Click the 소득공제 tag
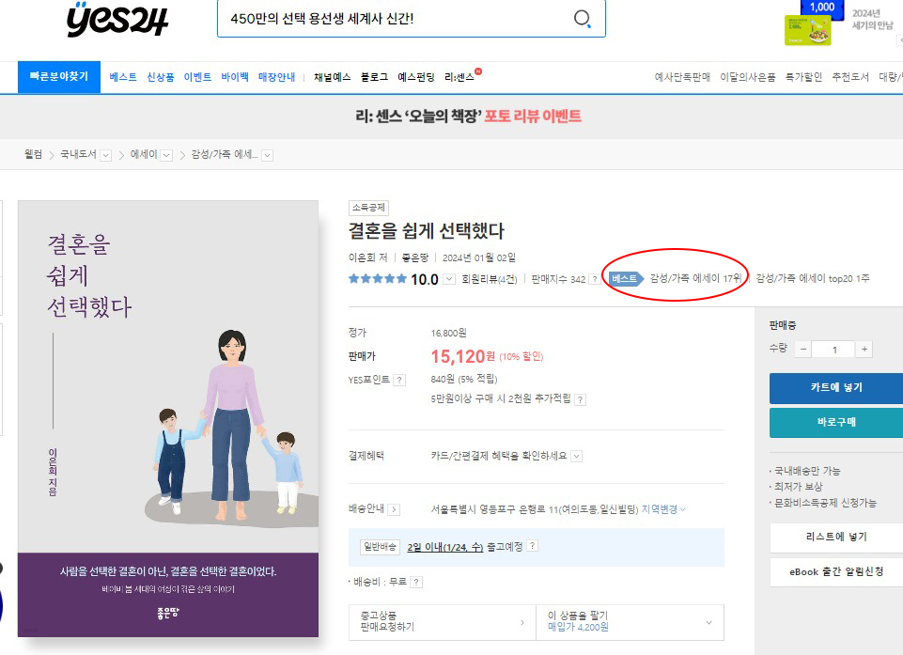 [x=368, y=208]
